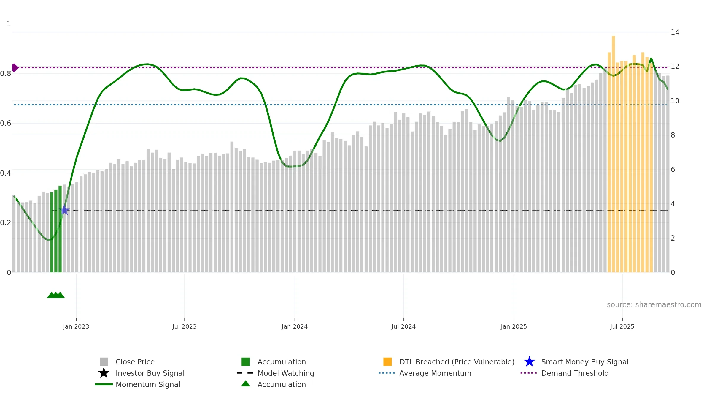The image size is (712, 401).
Task: Click the blue dotted Average Momentum legend icon
Action: pyautogui.click(x=387, y=373)
